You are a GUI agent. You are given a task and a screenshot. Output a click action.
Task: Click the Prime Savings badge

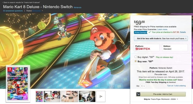coord(140,33)
